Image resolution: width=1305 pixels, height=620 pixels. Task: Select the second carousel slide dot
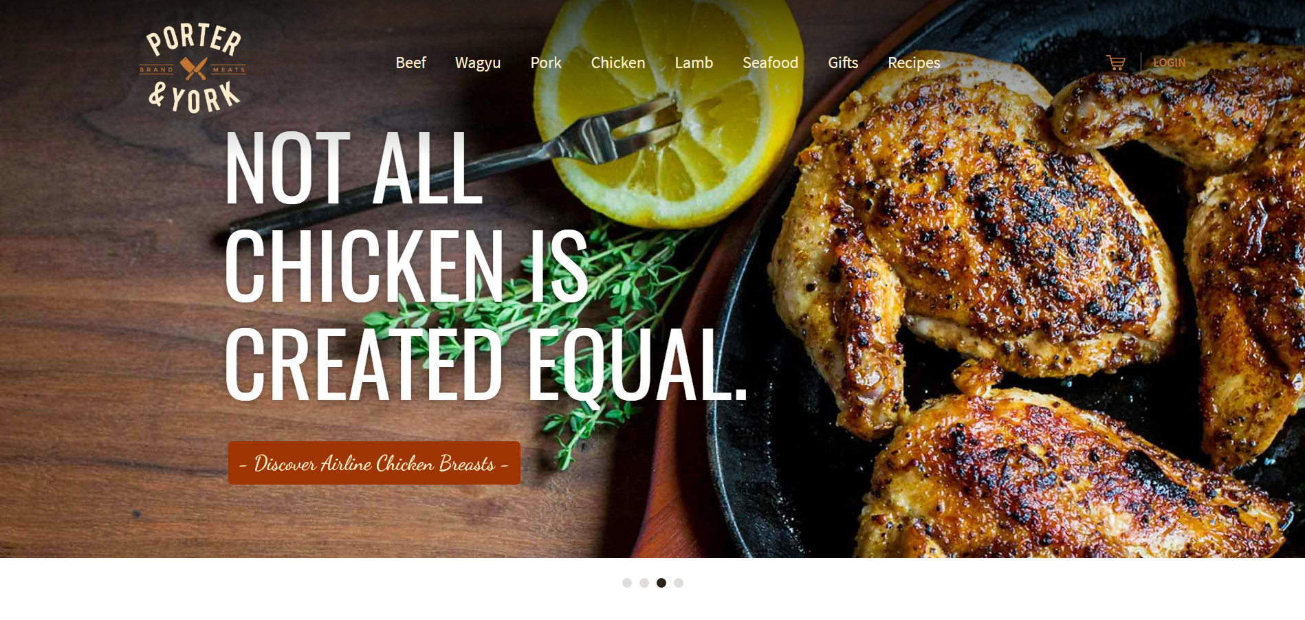click(x=644, y=583)
